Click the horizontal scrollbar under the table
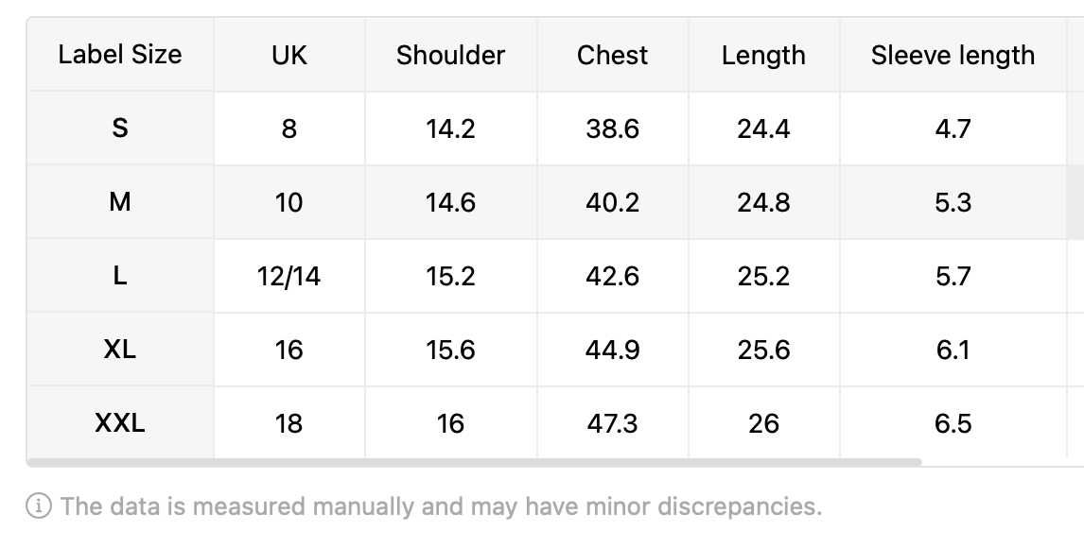Viewport: 1084px width, 548px height. pos(474,462)
